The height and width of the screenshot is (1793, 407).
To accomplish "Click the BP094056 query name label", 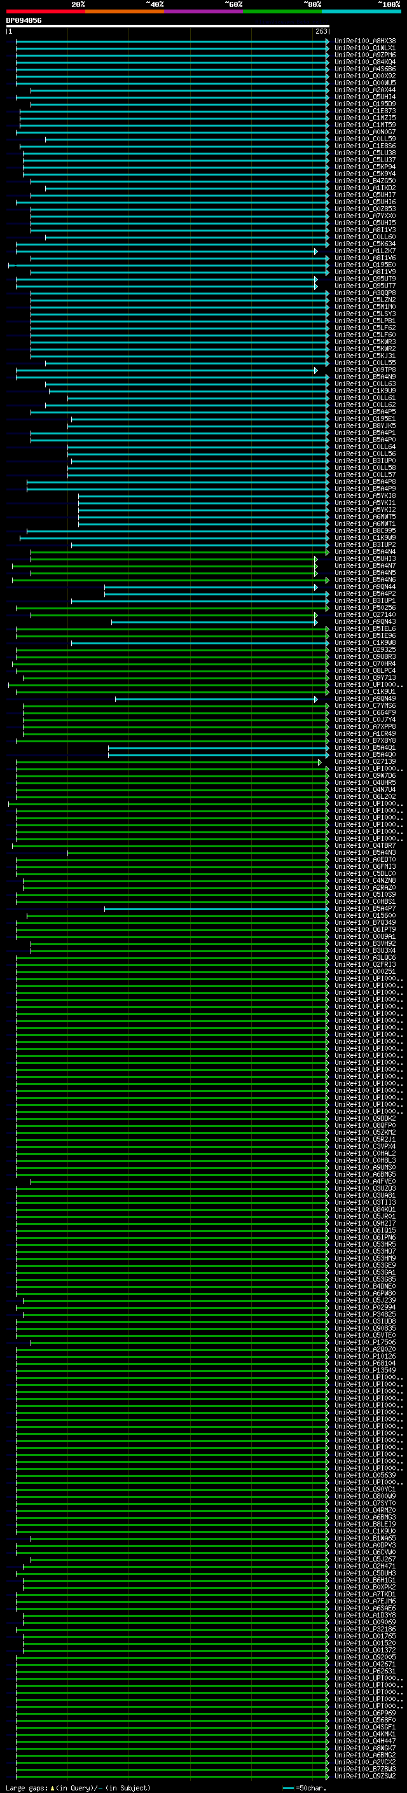I will pos(24,21).
